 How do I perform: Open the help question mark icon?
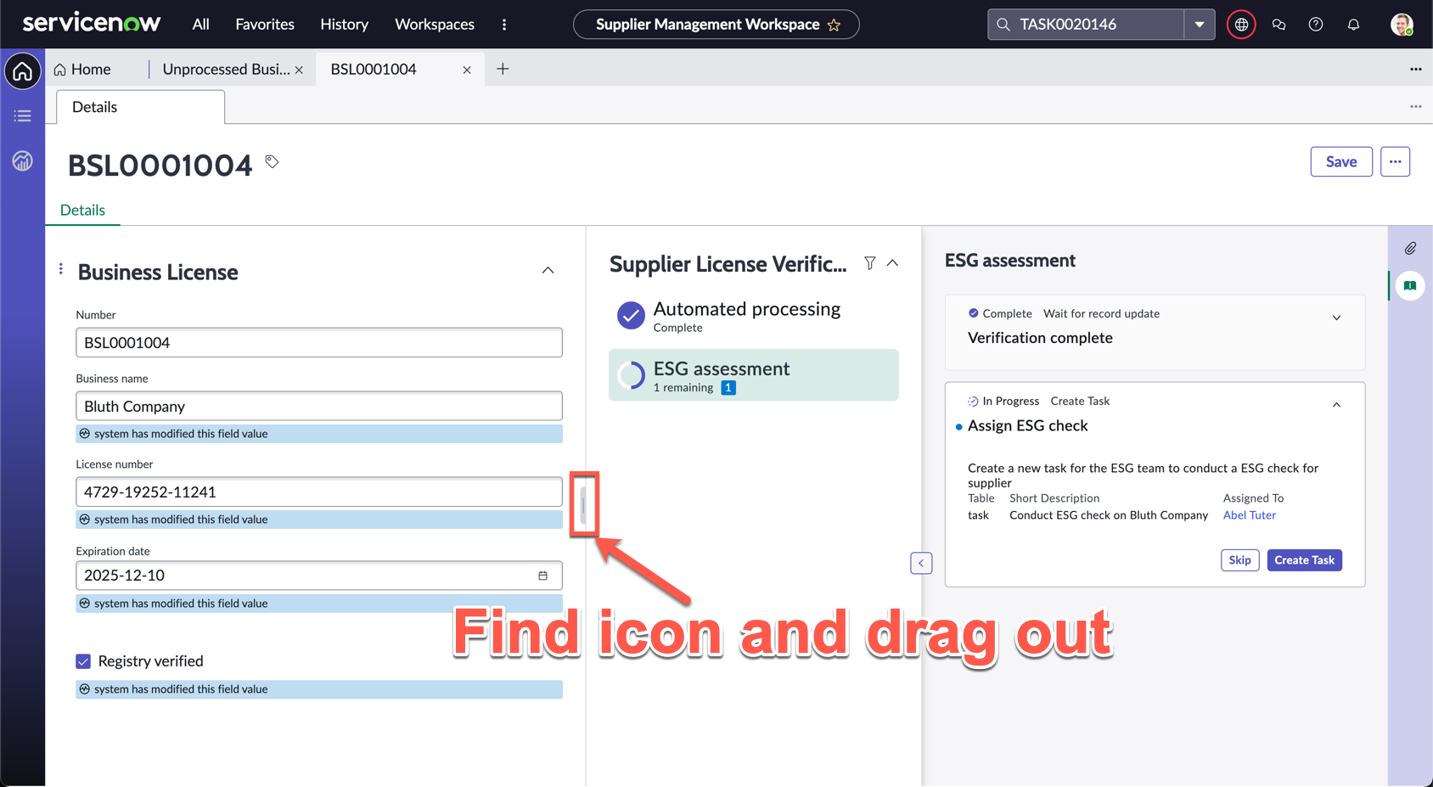tap(1315, 25)
